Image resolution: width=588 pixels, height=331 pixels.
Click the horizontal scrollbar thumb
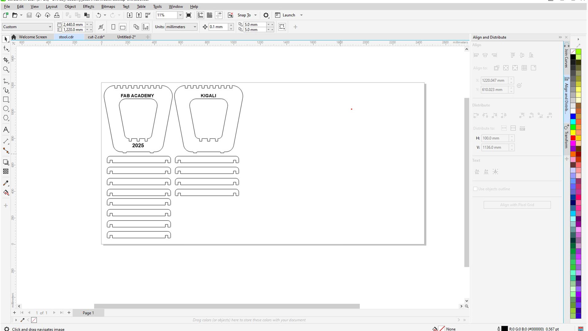pos(227,306)
